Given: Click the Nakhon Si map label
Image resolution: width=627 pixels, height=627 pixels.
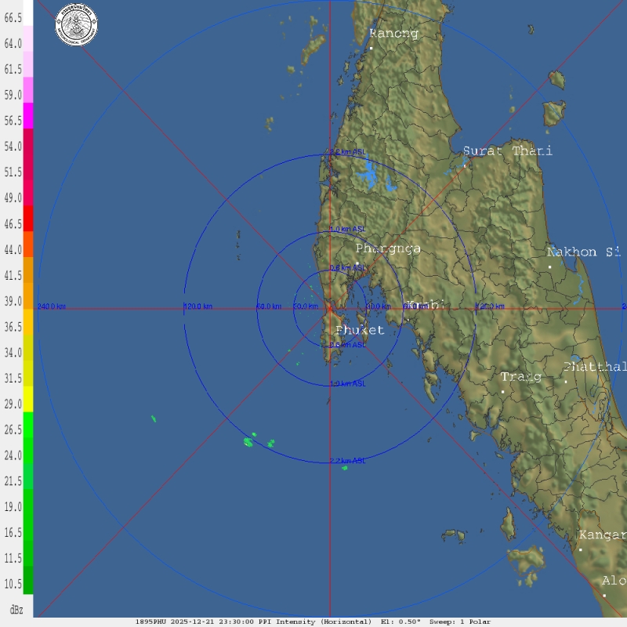Looking at the screenshot, I should pyautogui.click(x=584, y=252).
